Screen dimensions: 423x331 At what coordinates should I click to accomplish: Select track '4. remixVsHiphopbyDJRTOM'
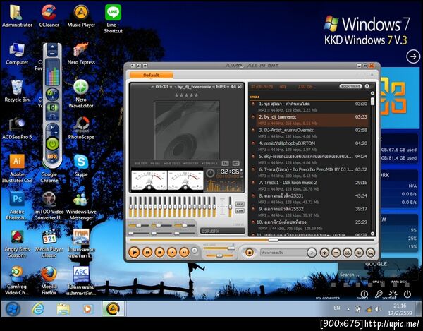tap(309, 146)
